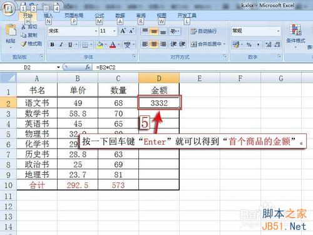Toggle Underline formatting
The height and width of the screenshot is (235, 313).
(70, 44)
